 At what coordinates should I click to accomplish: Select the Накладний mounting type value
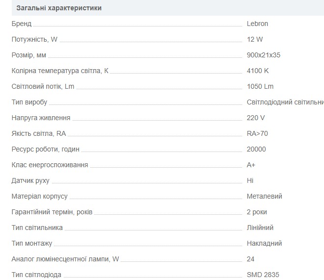(264, 243)
